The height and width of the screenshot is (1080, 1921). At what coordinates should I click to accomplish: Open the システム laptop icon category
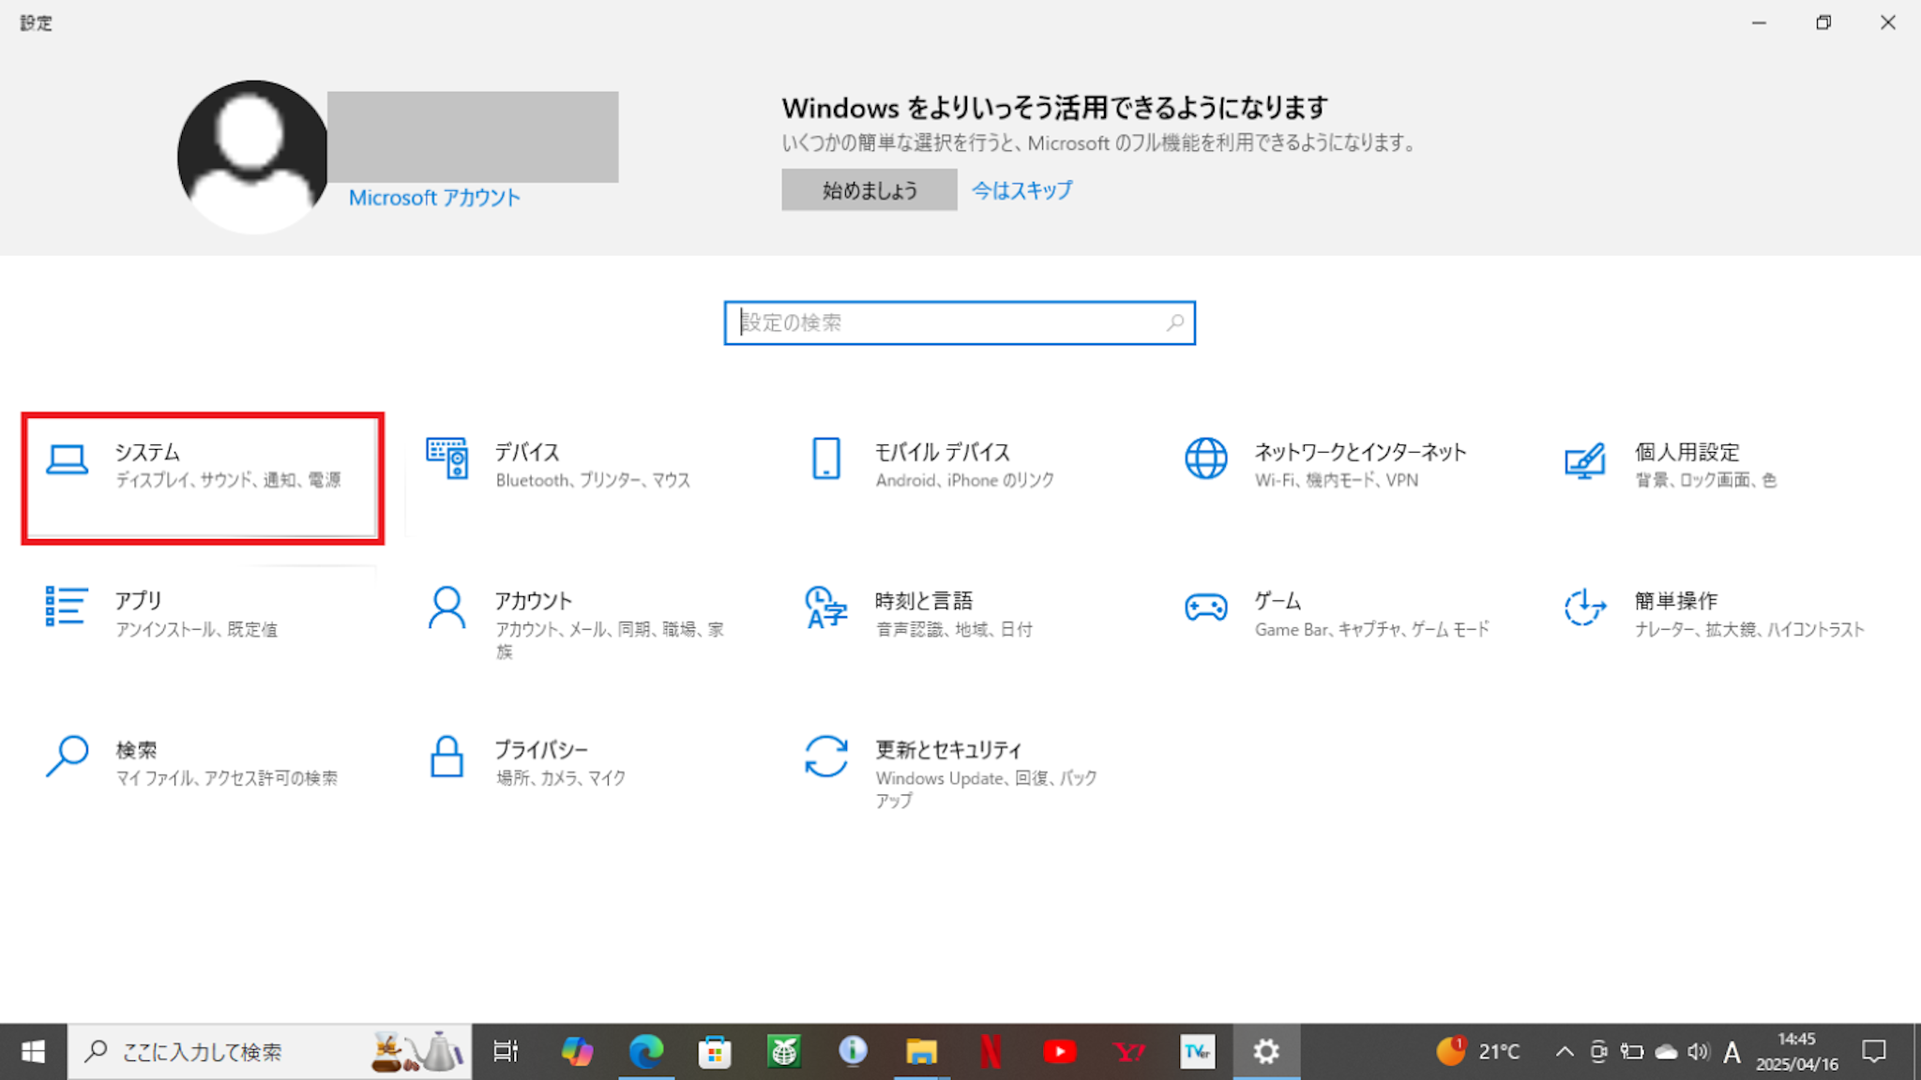tap(68, 459)
